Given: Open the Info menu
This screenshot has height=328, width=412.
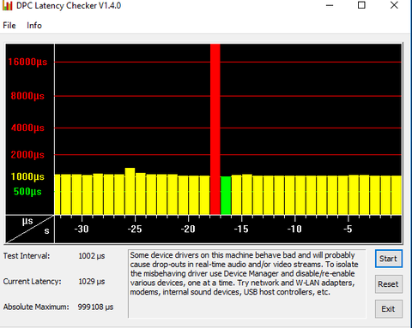Looking at the screenshot, I should point(34,26).
